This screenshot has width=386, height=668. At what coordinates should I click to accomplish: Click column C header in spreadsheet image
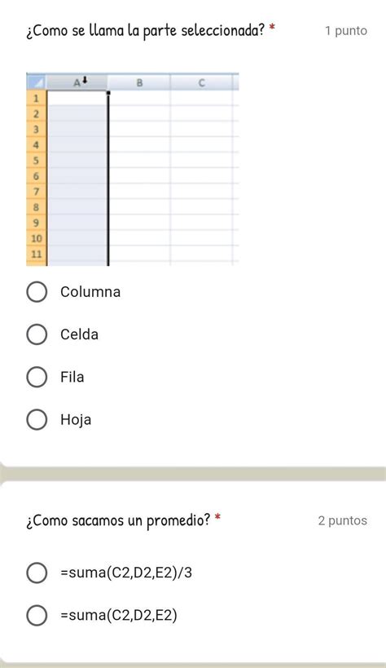[202, 82]
